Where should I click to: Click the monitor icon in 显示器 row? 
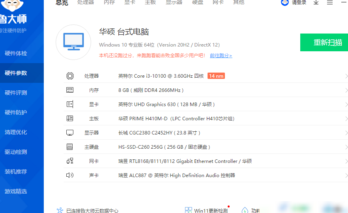tap(70, 133)
